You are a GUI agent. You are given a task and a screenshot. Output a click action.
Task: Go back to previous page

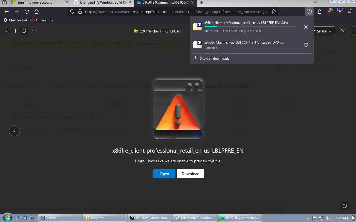tap(7, 12)
